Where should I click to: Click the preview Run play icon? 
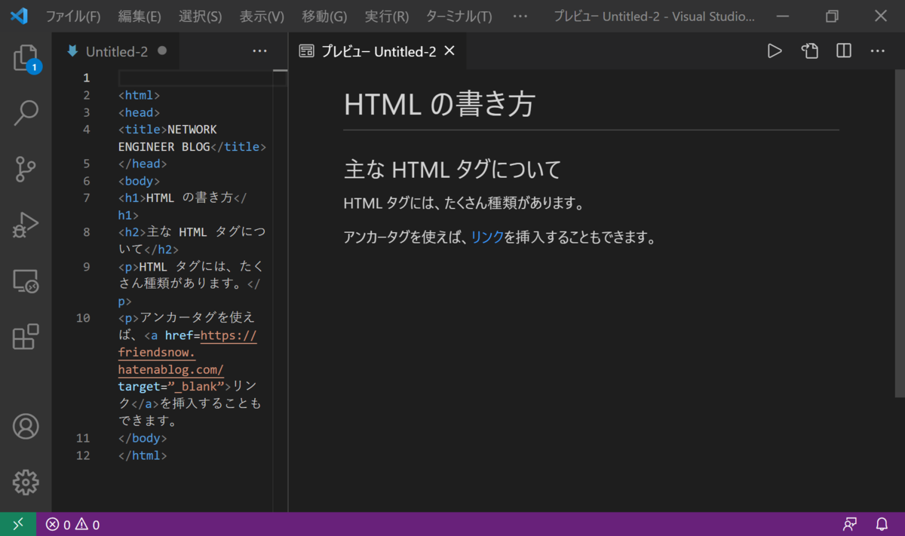(775, 51)
